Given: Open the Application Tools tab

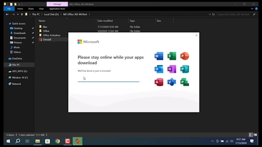Looking at the screenshot, I should [57, 9].
